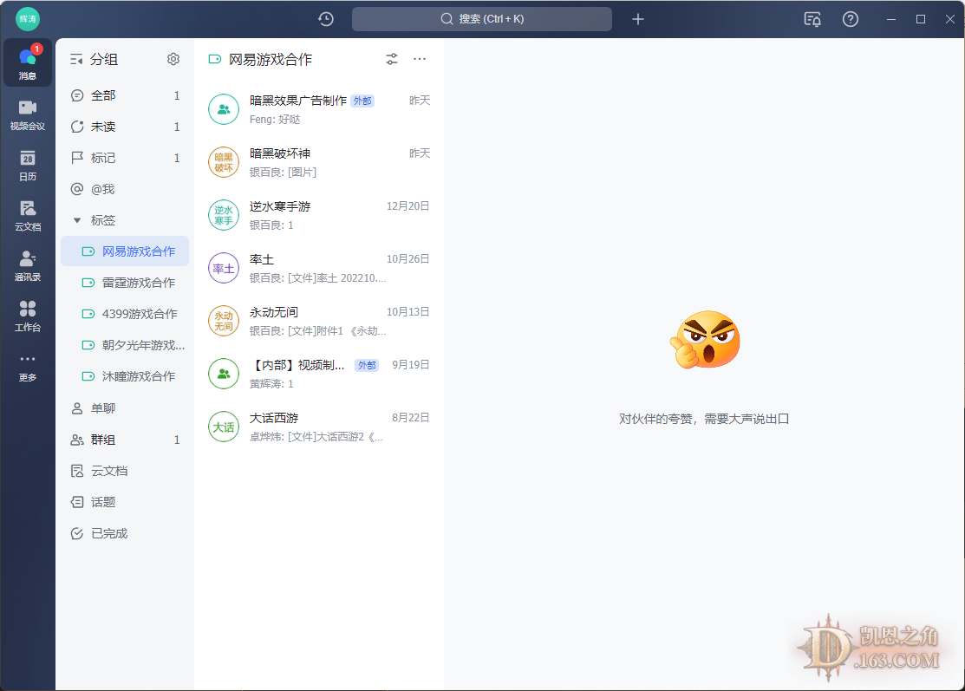Select 全部 group
The width and height of the screenshot is (965, 691).
125,95
